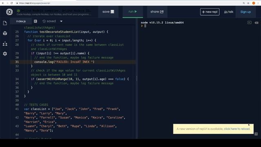The height and width of the screenshot is (147, 261).
Task: Click the for loop on line 27
Action: coord(62,40)
